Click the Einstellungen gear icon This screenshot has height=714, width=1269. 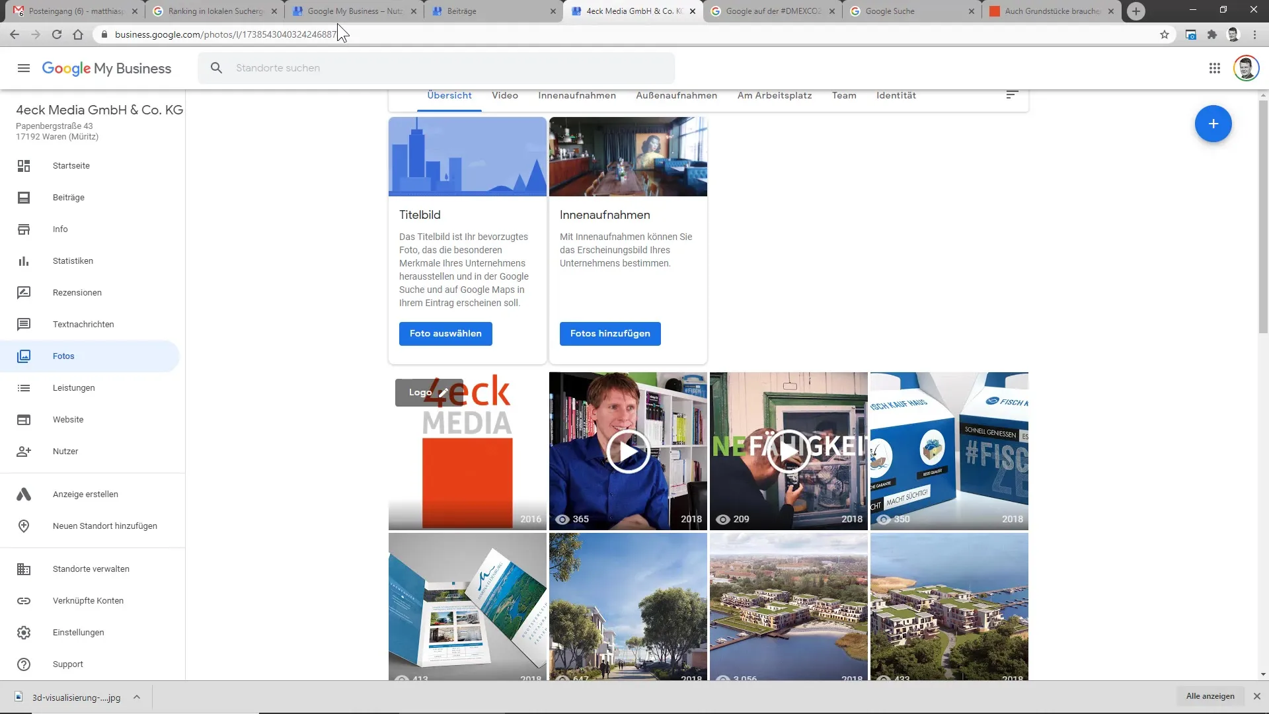coord(24,633)
